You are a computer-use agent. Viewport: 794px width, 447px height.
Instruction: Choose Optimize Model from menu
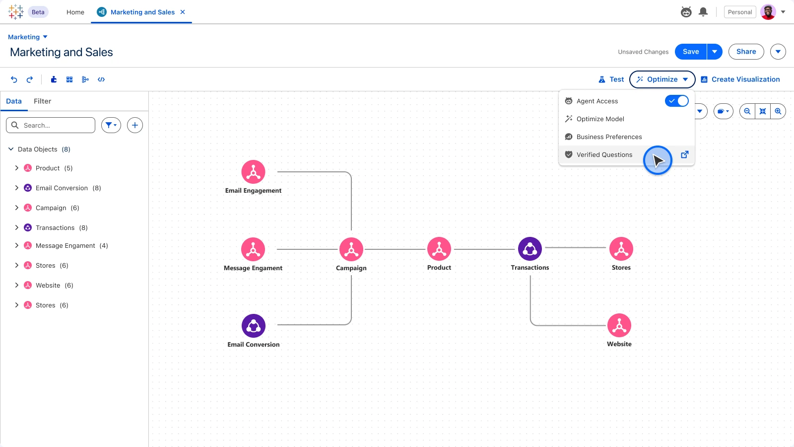(627, 119)
